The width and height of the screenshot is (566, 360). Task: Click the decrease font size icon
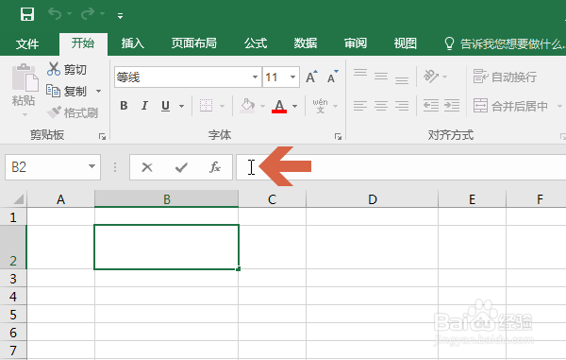click(x=332, y=77)
